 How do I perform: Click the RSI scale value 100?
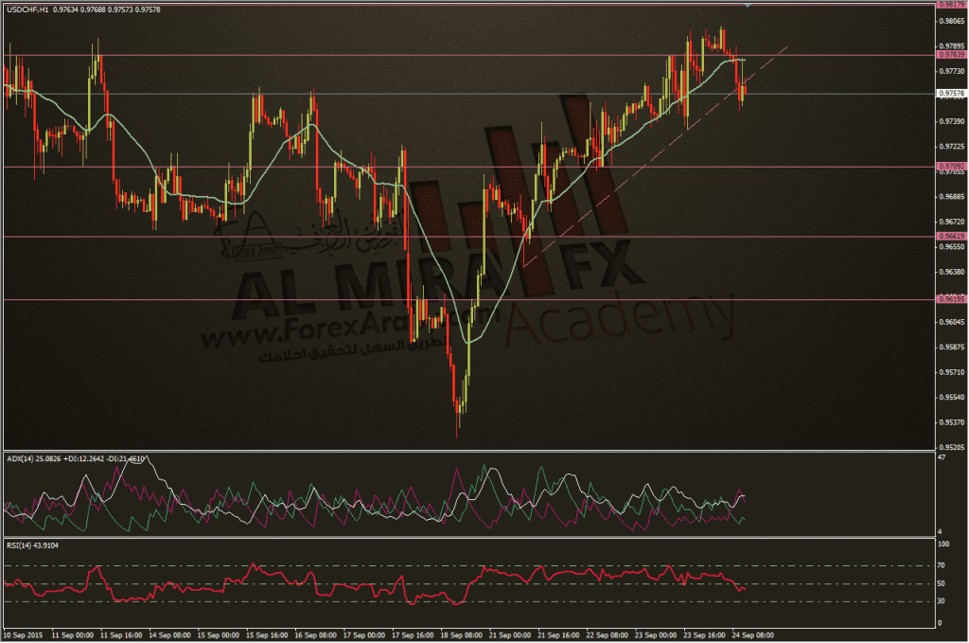point(943,545)
